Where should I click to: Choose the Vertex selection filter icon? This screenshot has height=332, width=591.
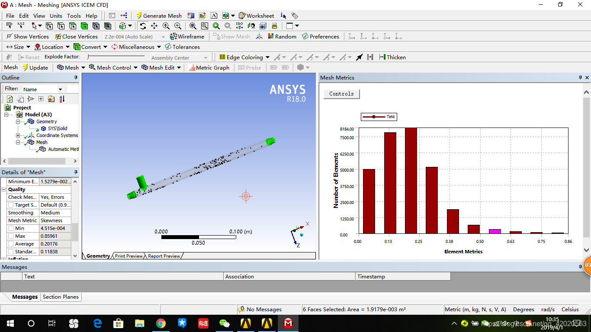point(49,26)
